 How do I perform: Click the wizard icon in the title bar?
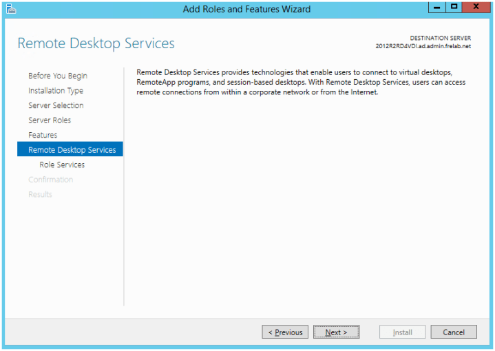[x=10, y=9]
